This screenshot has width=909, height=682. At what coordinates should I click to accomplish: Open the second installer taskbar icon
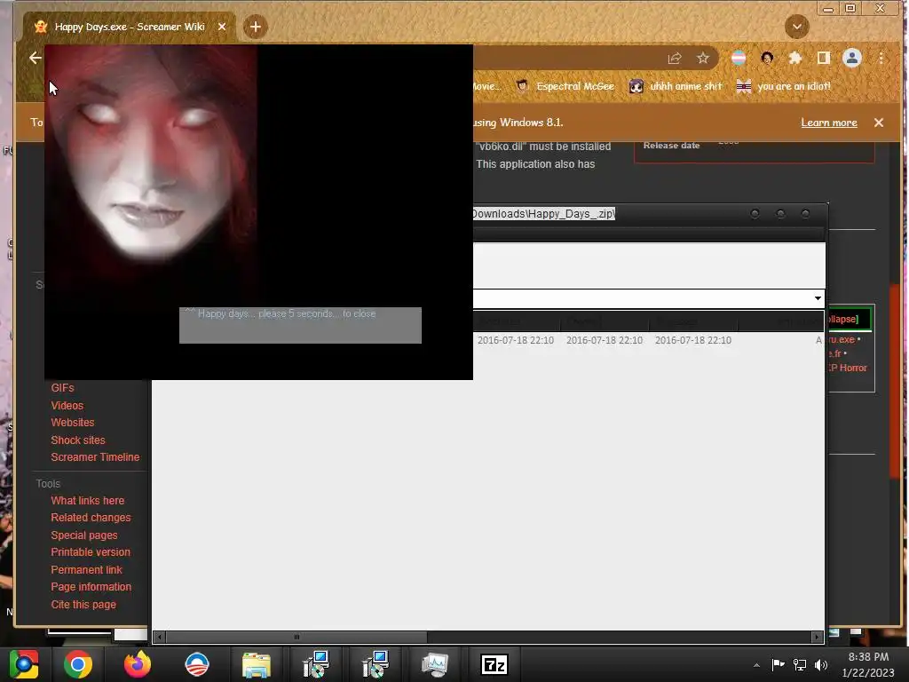tap(375, 664)
